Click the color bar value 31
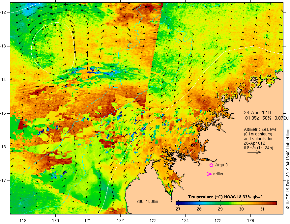The height and width of the screenshot is (224, 290). (x=262, y=209)
